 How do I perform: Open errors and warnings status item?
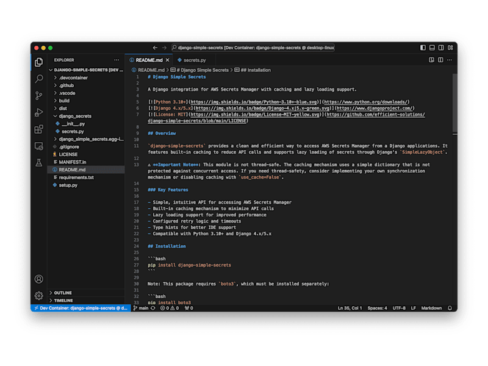point(170,308)
